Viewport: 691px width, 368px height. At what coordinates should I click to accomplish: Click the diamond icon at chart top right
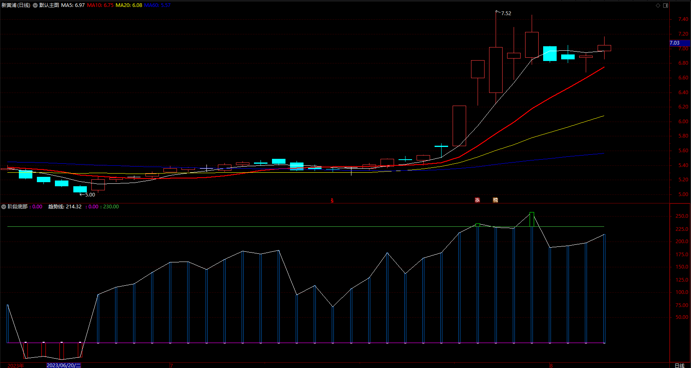tap(658, 5)
